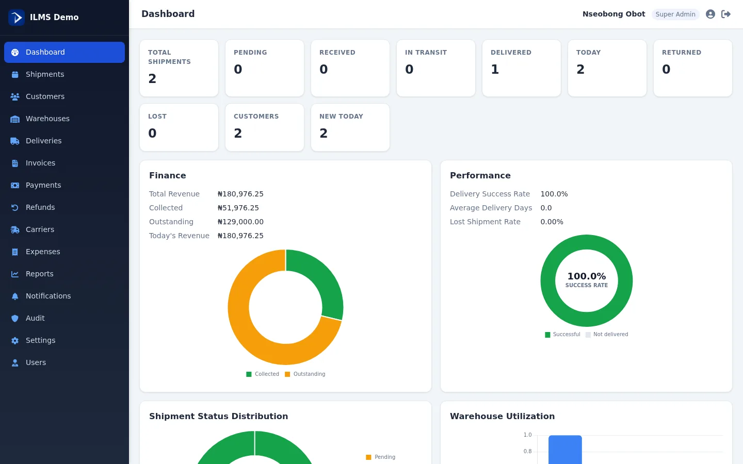Click the Settings gear icon
This screenshot has width=743, height=464.
(15, 340)
